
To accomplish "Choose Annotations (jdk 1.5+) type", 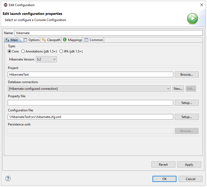I will coord(23,51).
